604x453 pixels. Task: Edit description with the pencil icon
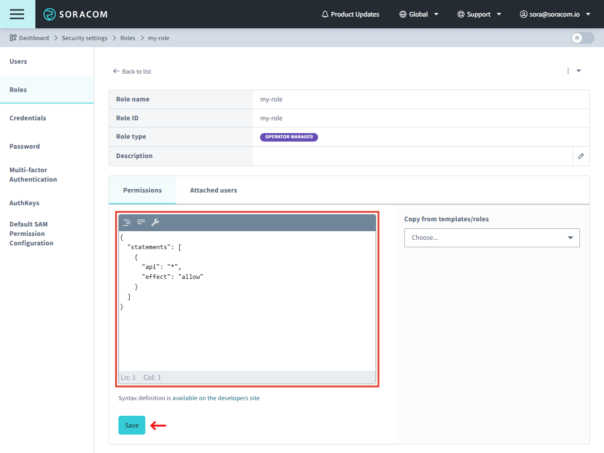point(581,156)
